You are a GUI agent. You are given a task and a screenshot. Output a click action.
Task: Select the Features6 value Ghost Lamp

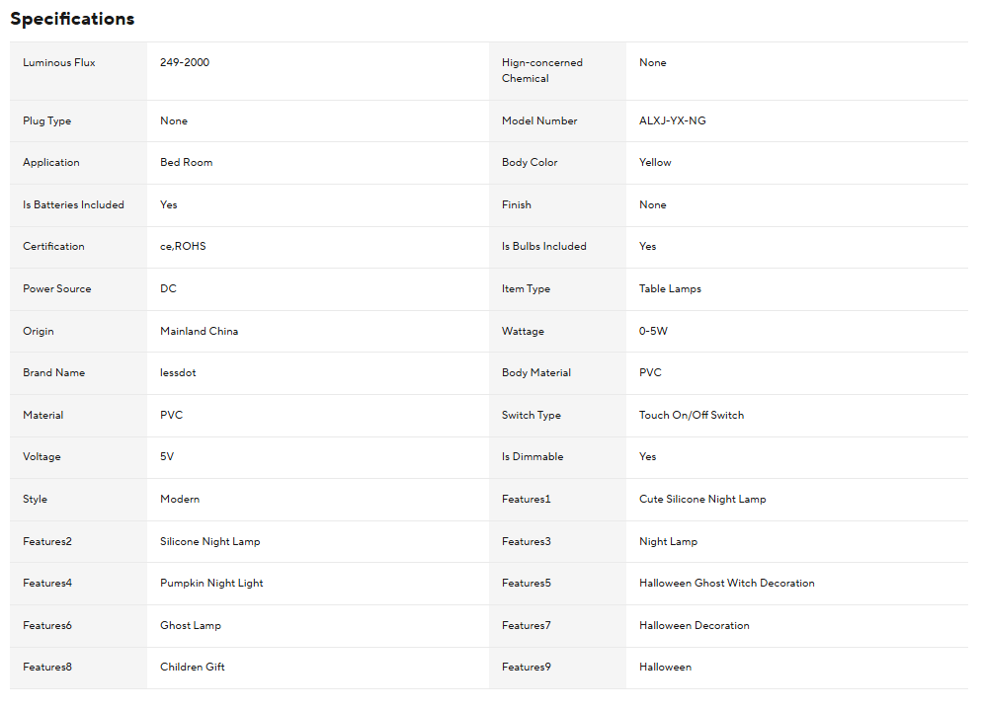[x=191, y=626]
